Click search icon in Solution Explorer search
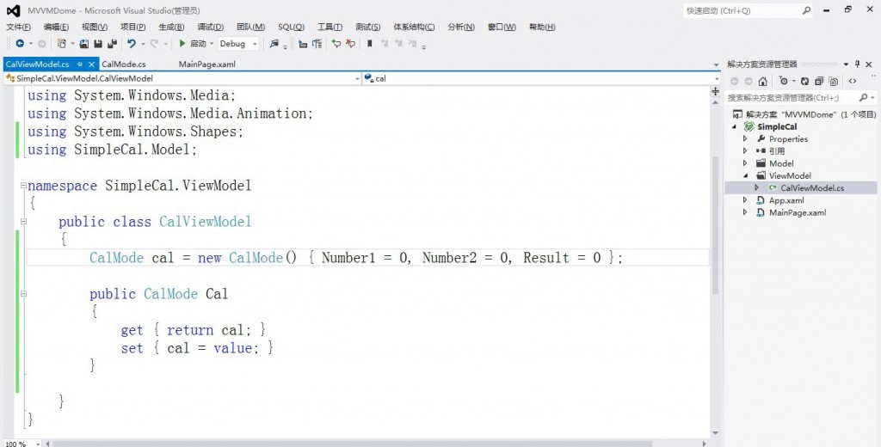Image resolution: width=881 pixels, height=447 pixels. 864,98
